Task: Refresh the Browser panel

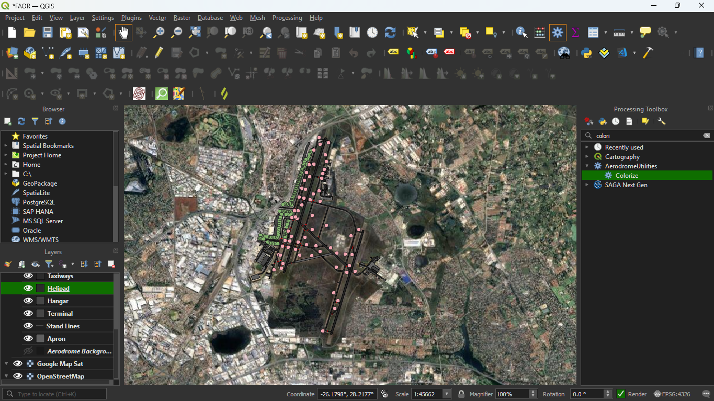Action: click(x=21, y=121)
